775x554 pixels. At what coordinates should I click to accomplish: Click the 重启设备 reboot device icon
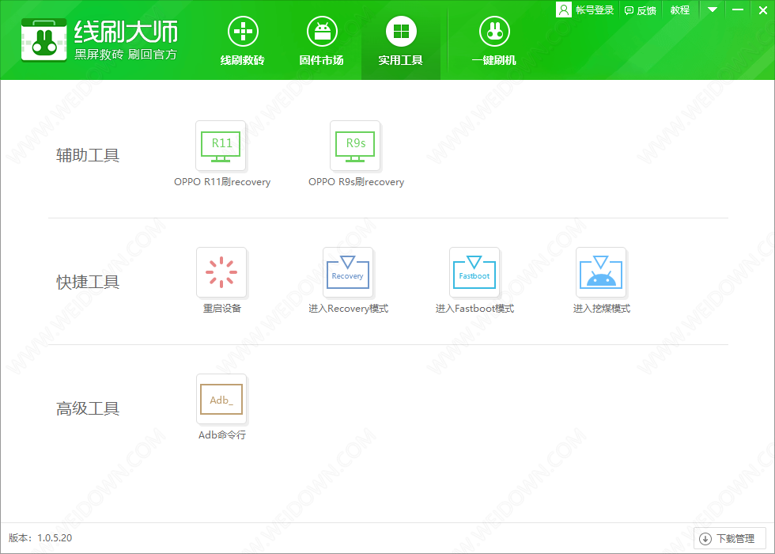(x=221, y=273)
